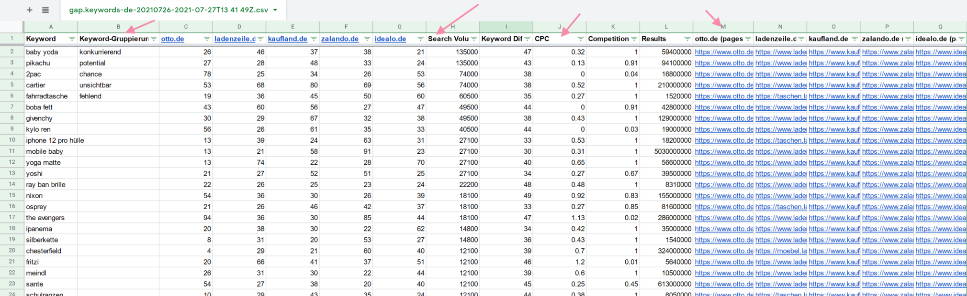The width and height of the screenshot is (967, 296).
Task: Click the otto.de link in header C1
Action: coord(173,39)
